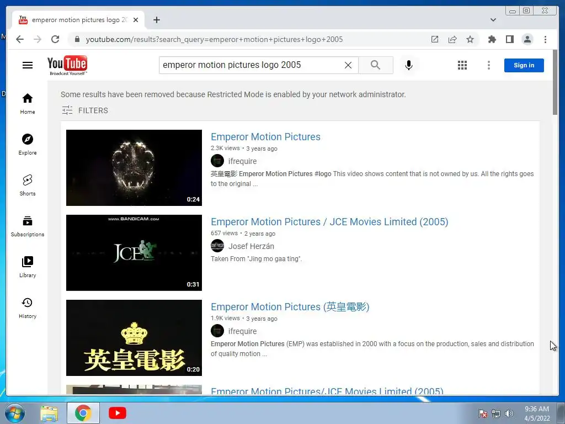Open the YouTube apps grid icon

(x=462, y=65)
